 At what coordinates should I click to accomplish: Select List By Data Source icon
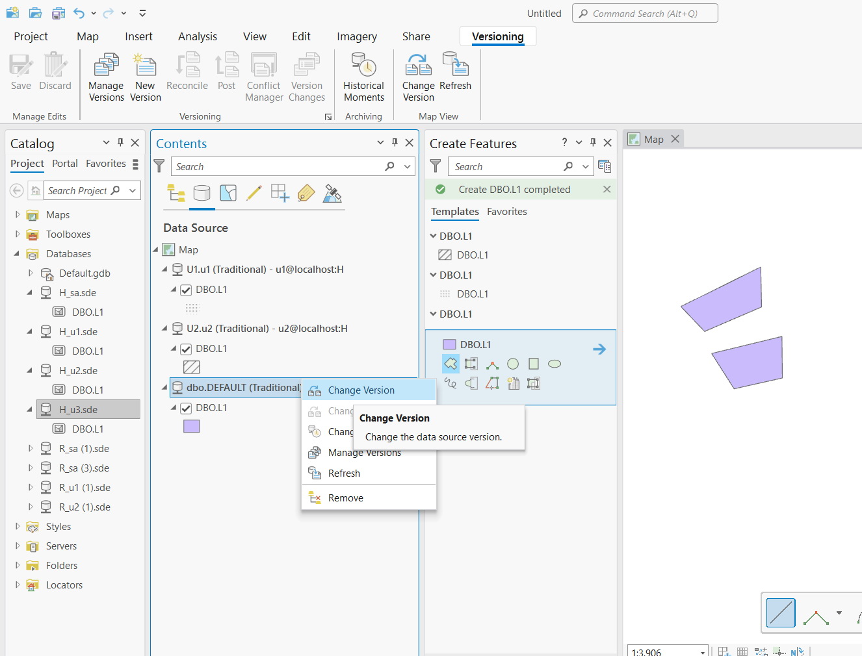coord(202,193)
